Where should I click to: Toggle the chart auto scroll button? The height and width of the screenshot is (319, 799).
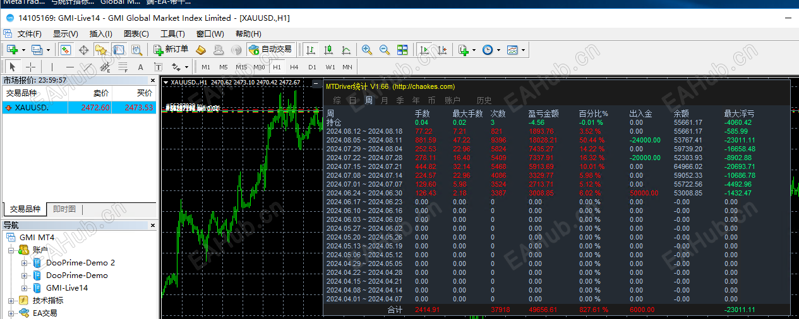click(424, 50)
